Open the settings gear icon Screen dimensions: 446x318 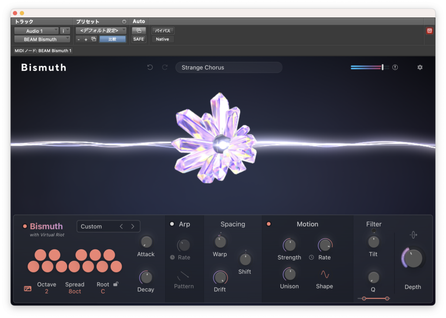(x=420, y=68)
